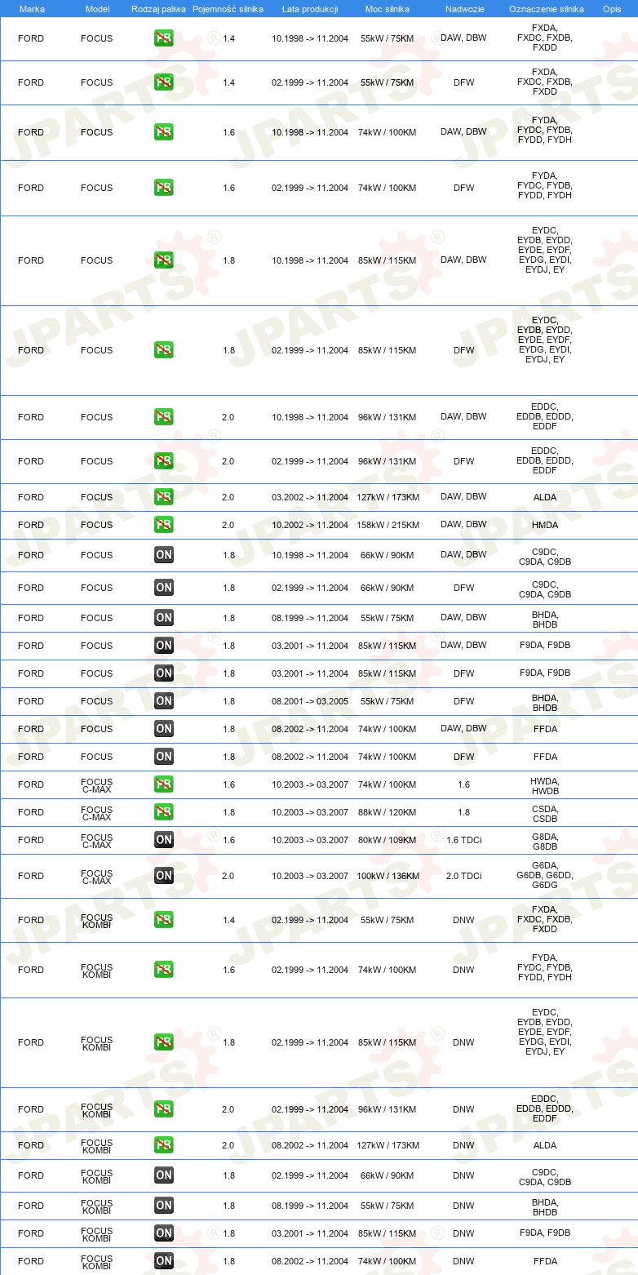Click the "CSDA, CSDB" engine code cell
The width and height of the screenshot is (638, 1275).
[x=545, y=814]
